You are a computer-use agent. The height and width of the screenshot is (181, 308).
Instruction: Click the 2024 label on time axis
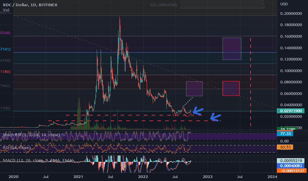coord(272,177)
